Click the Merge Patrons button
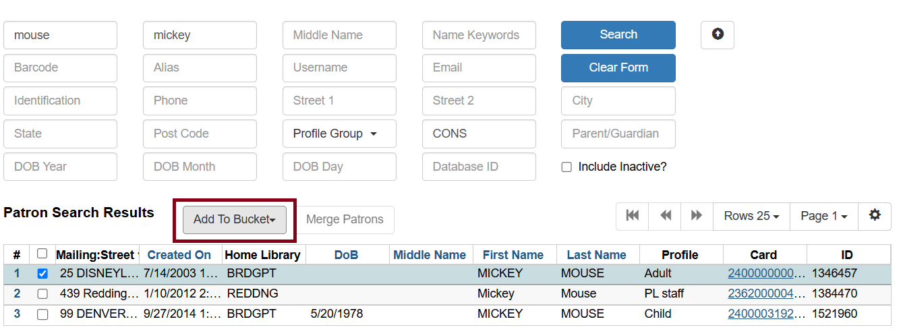 tap(345, 220)
